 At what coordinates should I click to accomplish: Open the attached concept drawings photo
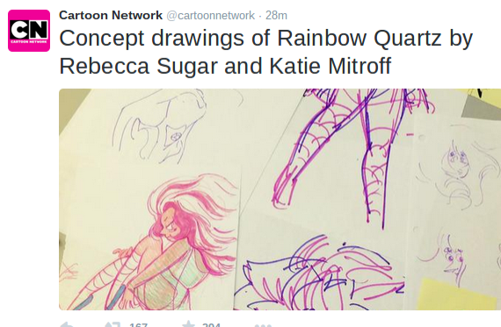(280, 200)
